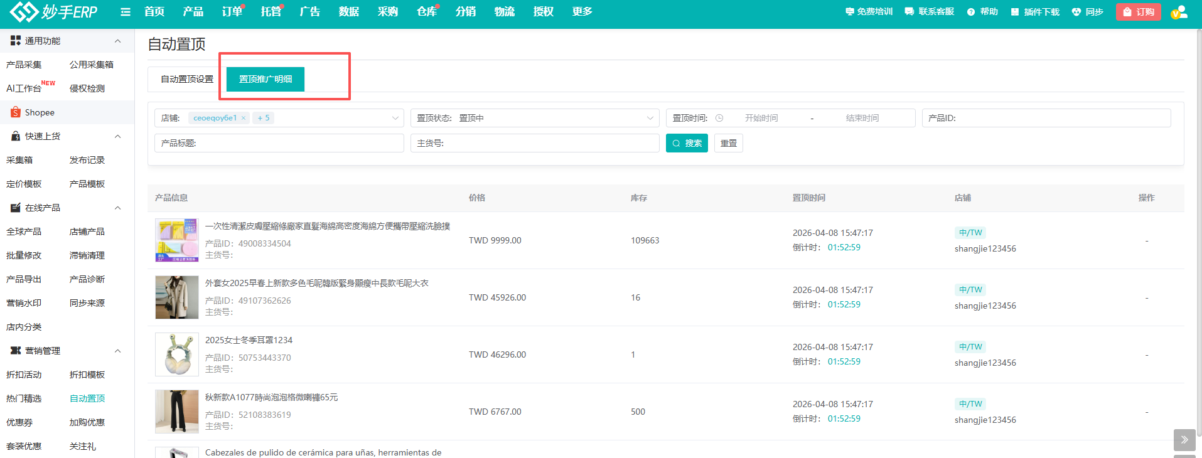Screen dimensions: 1202x458
Task: Collapse the 在线产品 section
Action: 117,208
